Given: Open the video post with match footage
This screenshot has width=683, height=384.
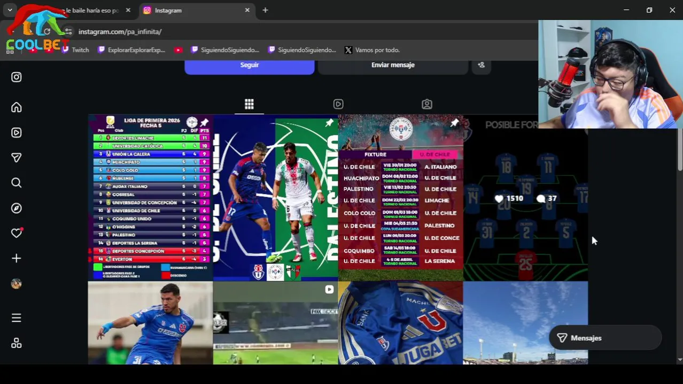Looking at the screenshot, I should tap(275, 323).
